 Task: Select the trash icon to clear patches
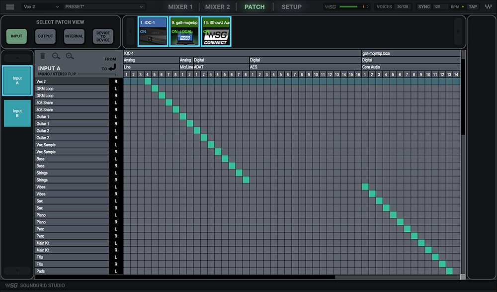pyautogui.click(x=43, y=56)
